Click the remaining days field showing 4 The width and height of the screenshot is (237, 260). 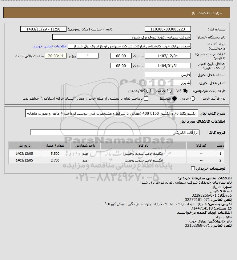point(88,56)
